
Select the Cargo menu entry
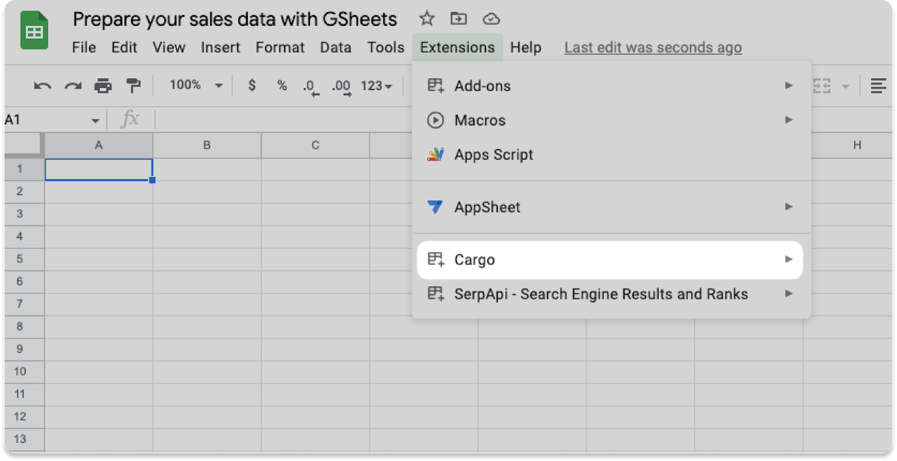[x=610, y=259]
